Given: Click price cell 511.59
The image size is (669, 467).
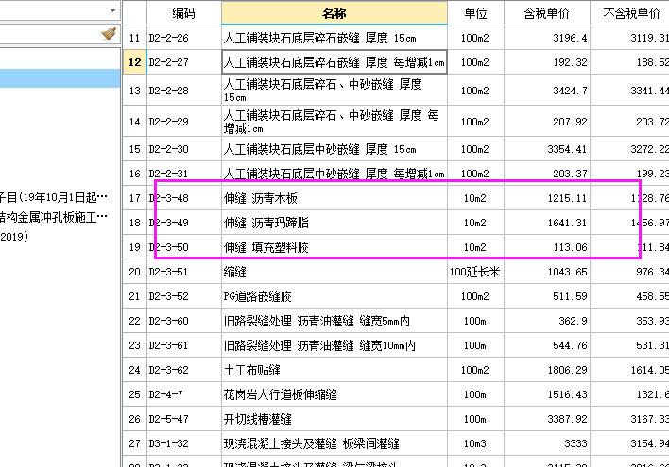Looking at the screenshot, I should point(546,296).
